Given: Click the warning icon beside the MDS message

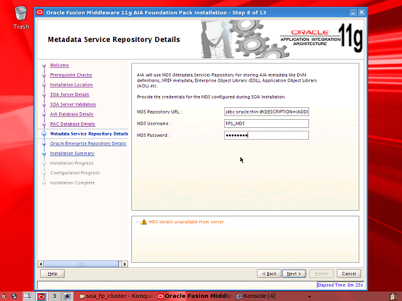Looking at the screenshot, I should pos(144,221).
